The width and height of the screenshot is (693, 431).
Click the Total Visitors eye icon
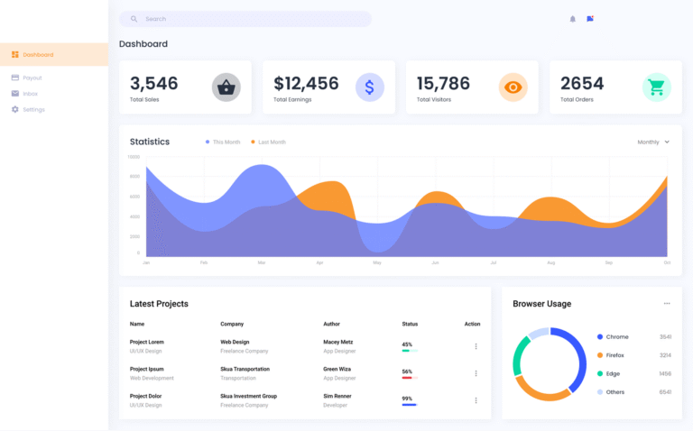(513, 87)
